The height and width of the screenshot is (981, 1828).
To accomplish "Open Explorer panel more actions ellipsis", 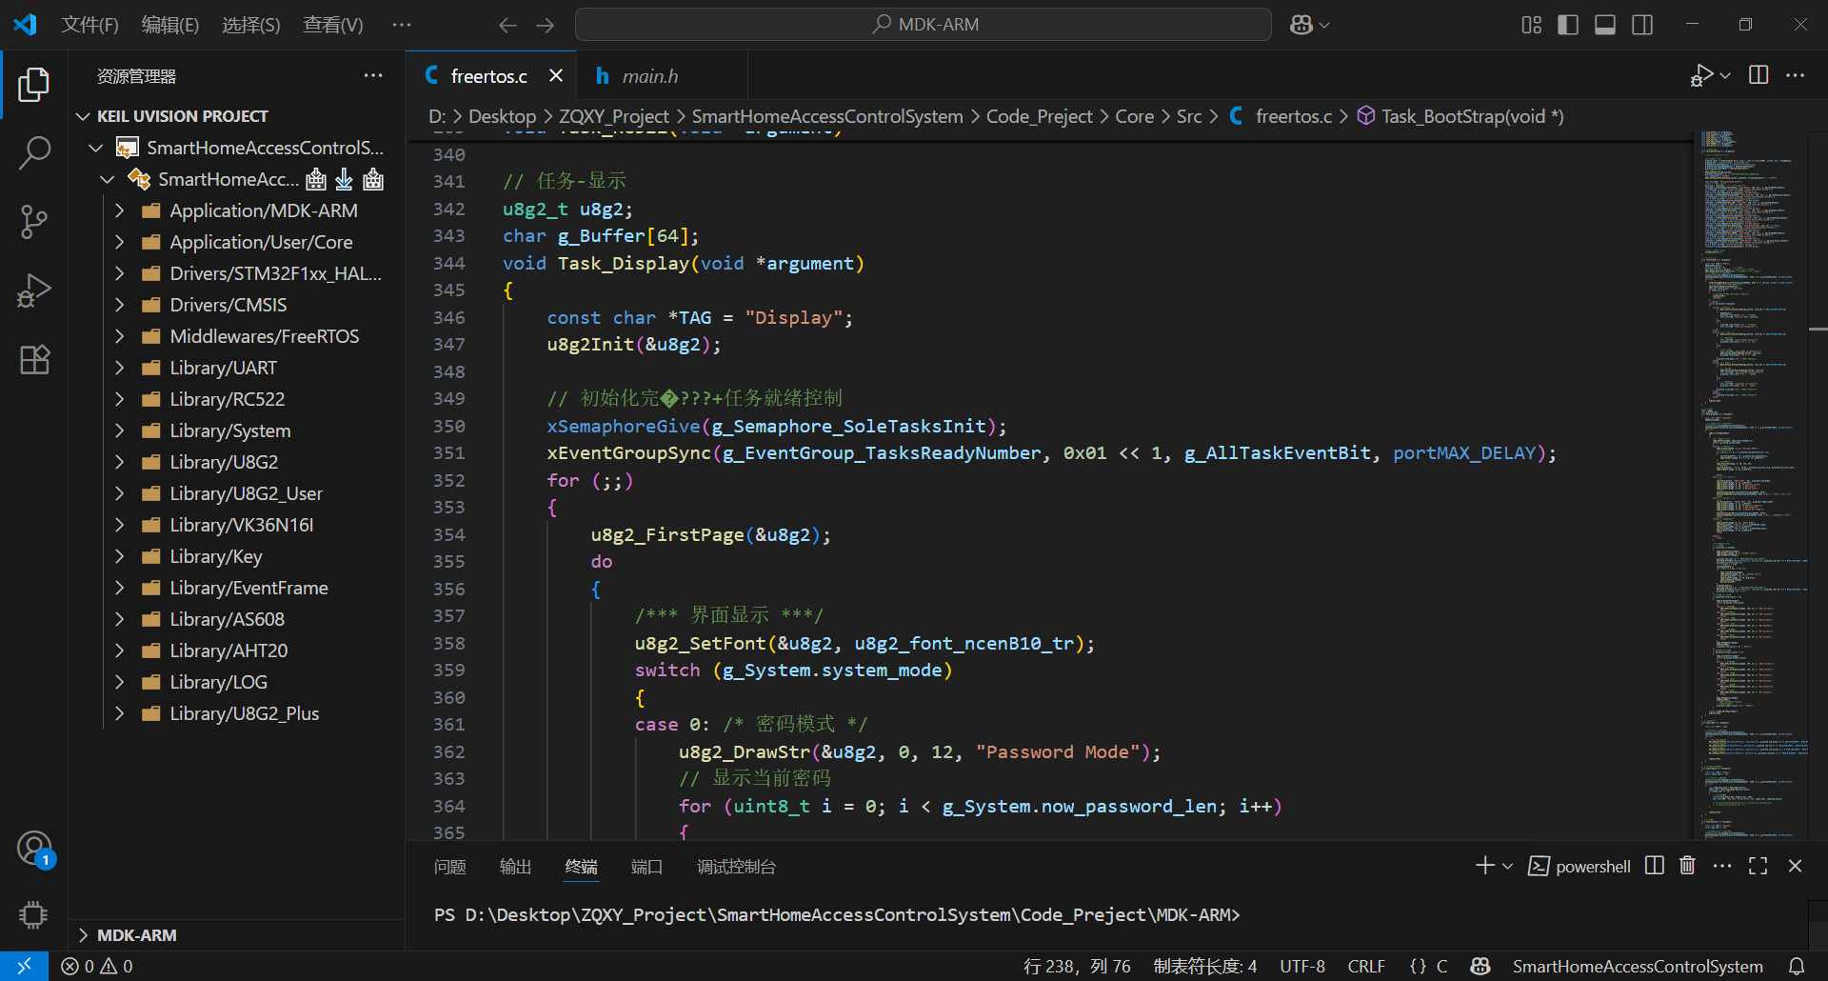I will point(373,75).
